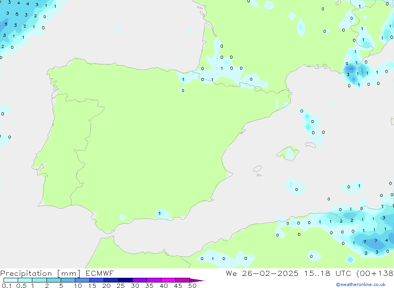Click the legend label '30'
The width and height of the screenshot is (394, 288).
(135, 286)
